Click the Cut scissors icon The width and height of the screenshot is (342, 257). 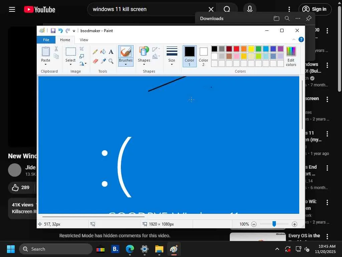[56, 49]
